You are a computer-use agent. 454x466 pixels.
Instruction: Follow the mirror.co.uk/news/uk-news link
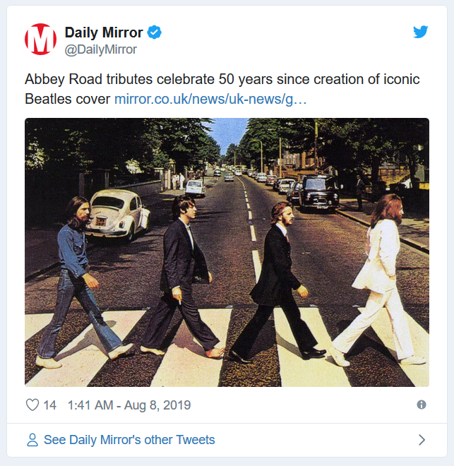pyautogui.click(x=210, y=99)
